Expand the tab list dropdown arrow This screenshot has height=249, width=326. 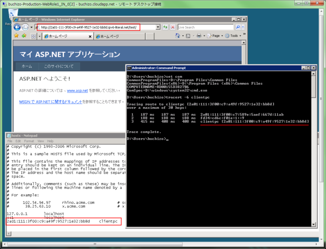(x=39, y=36)
